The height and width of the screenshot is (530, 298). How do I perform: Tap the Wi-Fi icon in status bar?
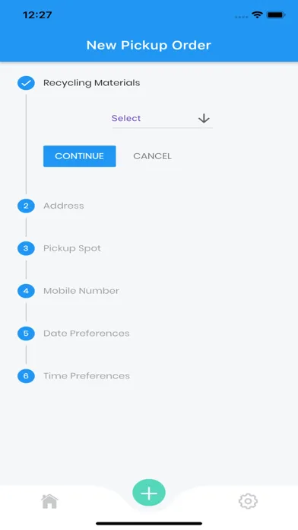click(x=257, y=15)
